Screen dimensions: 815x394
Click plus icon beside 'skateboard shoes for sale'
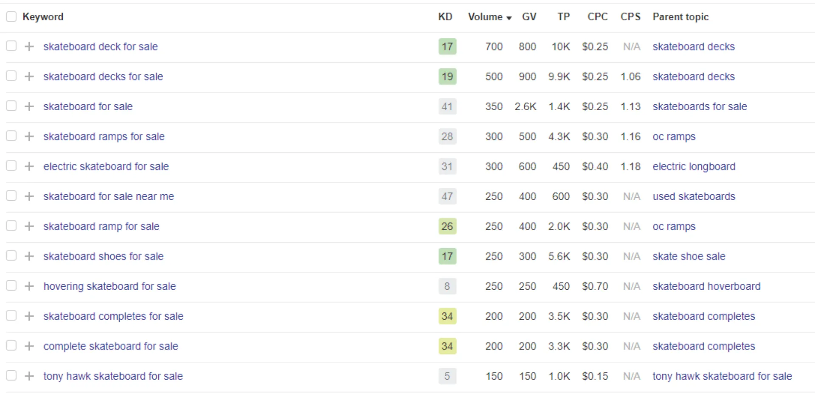coord(29,256)
